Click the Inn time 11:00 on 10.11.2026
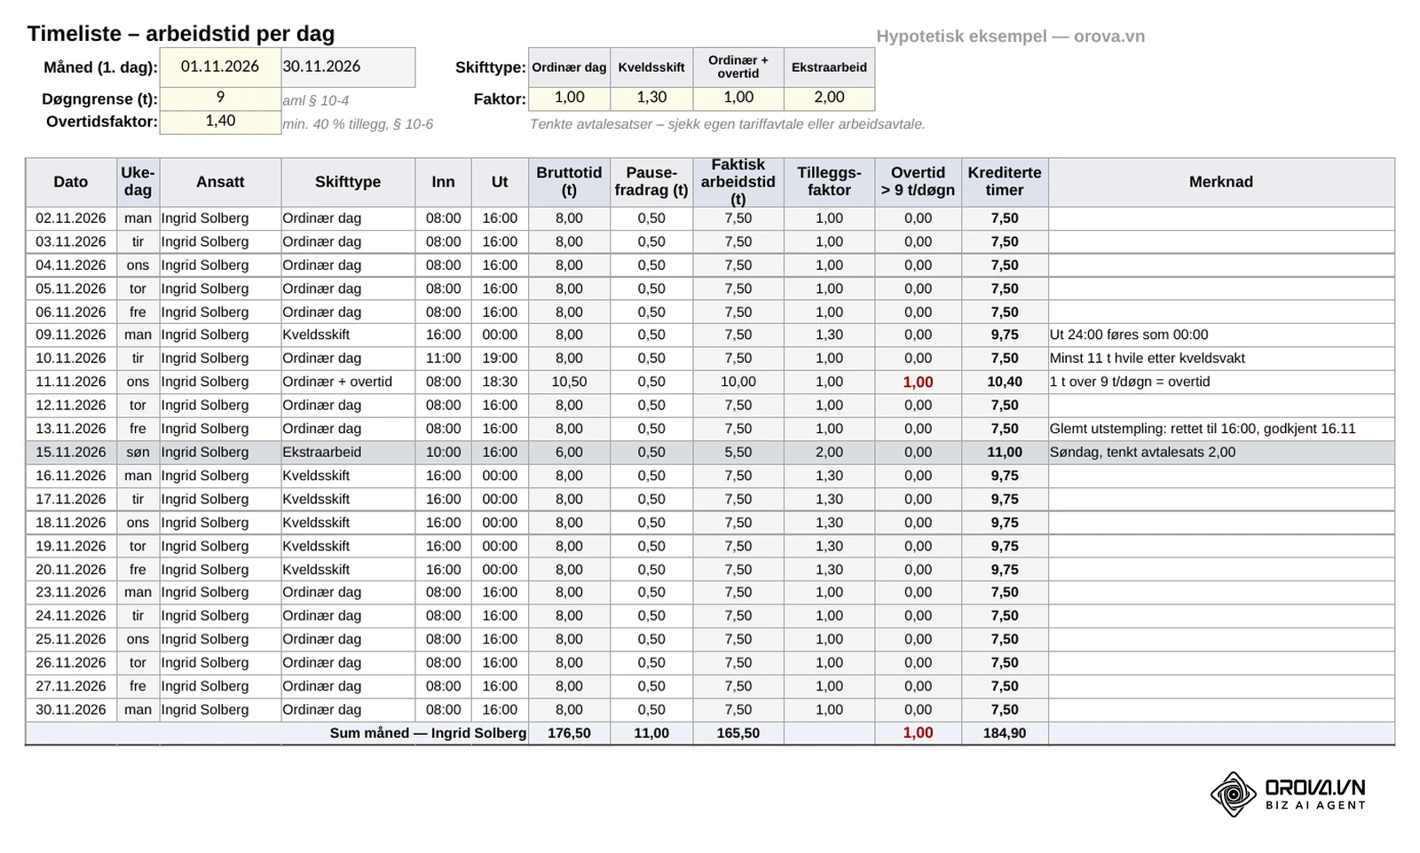 [x=443, y=359]
